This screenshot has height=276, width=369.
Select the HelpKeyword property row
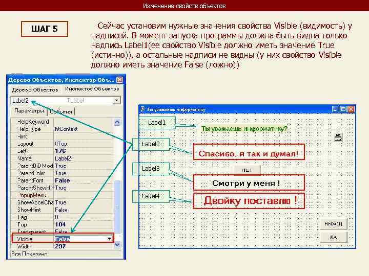coord(62,122)
